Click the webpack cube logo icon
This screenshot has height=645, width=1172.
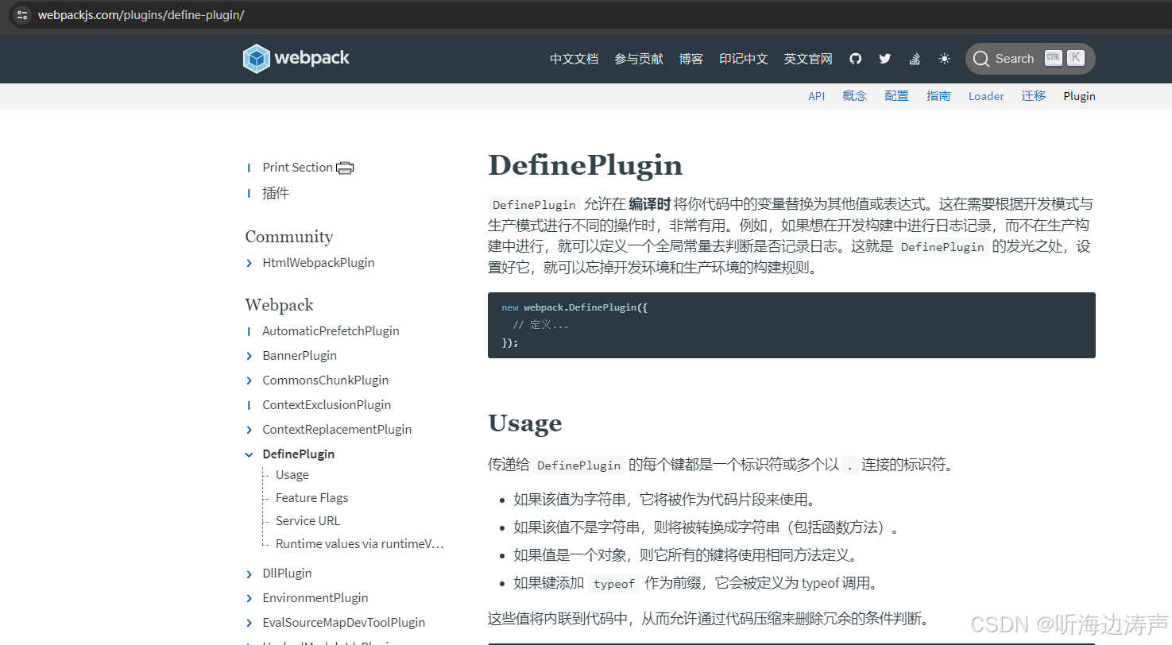257,59
